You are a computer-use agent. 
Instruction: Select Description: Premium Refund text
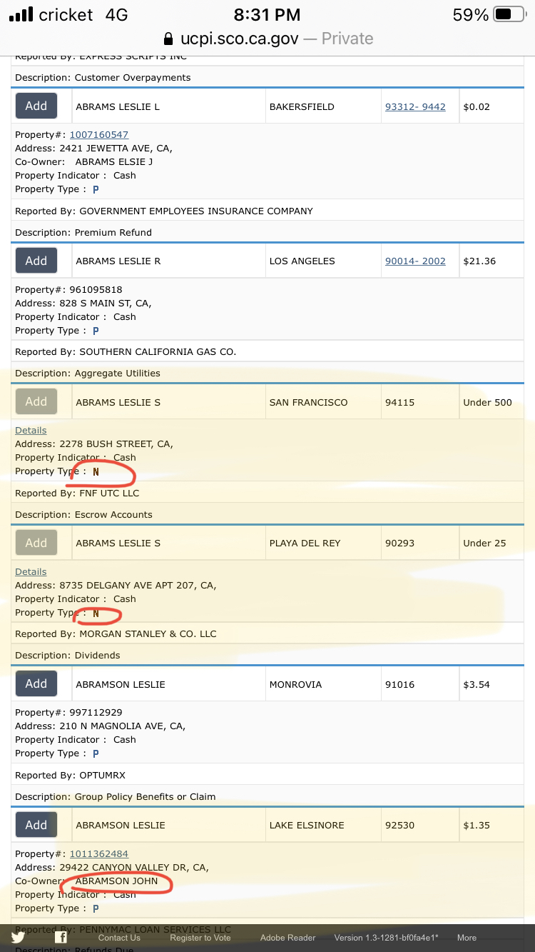(83, 232)
